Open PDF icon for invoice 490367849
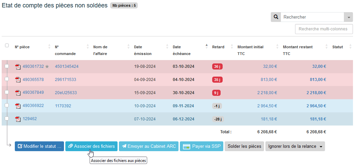This screenshot has height=166, width=355. click(18, 93)
